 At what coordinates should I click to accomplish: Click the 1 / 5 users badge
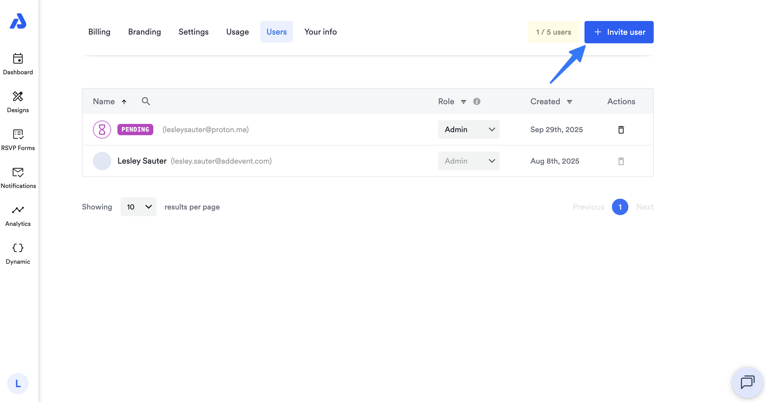pyautogui.click(x=553, y=32)
